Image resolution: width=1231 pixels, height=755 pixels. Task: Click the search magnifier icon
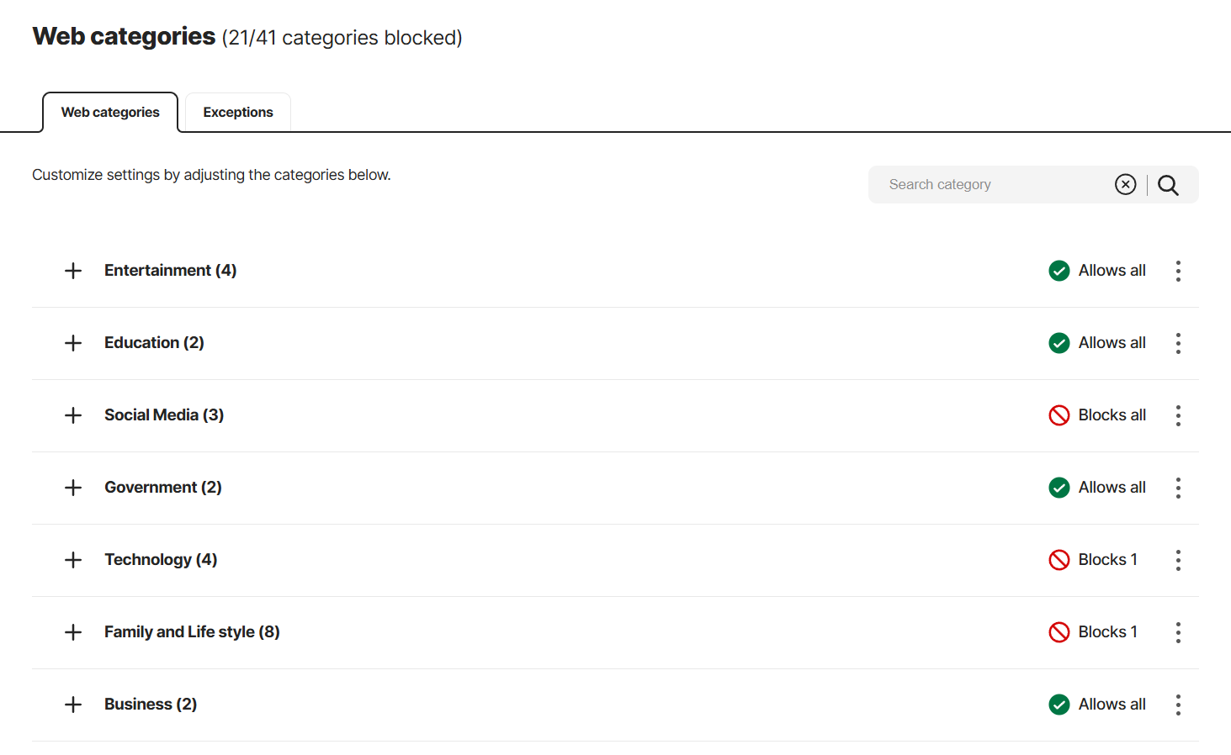(1168, 184)
